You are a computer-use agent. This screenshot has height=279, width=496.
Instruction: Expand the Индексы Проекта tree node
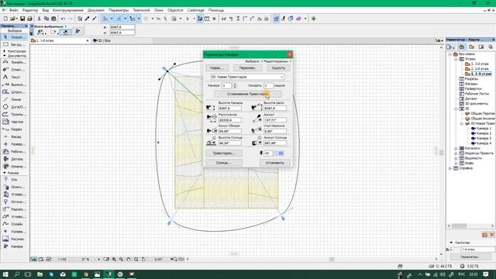[456, 153]
